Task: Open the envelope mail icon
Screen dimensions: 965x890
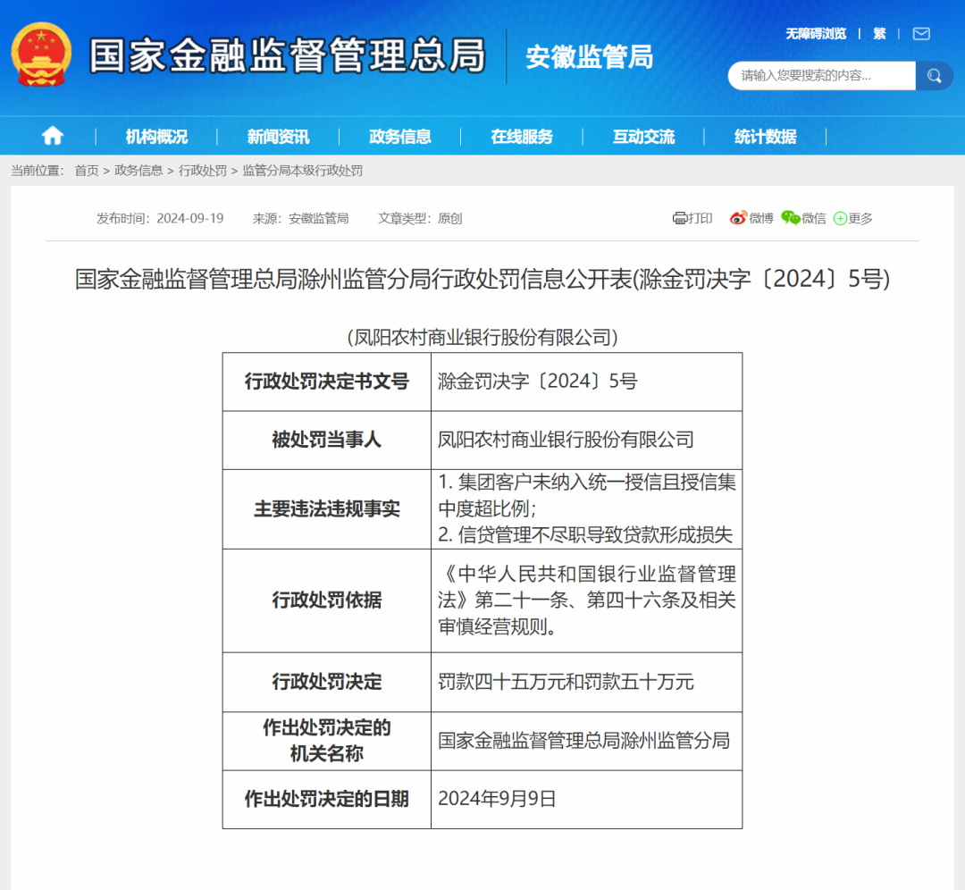Action: click(921, 34)
